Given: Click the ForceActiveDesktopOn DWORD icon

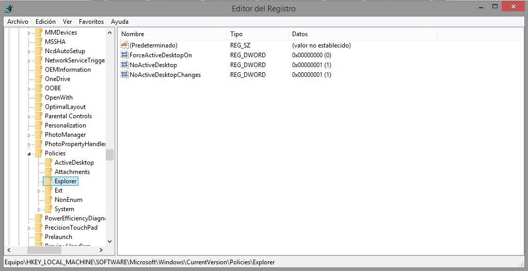Looking at the screenshot, I should coord(124,55).
